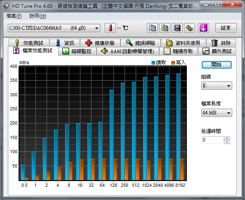Select the 檔案效能測試 tab
The width and height of the screenshot is (245, 200).
pos(33,51)
